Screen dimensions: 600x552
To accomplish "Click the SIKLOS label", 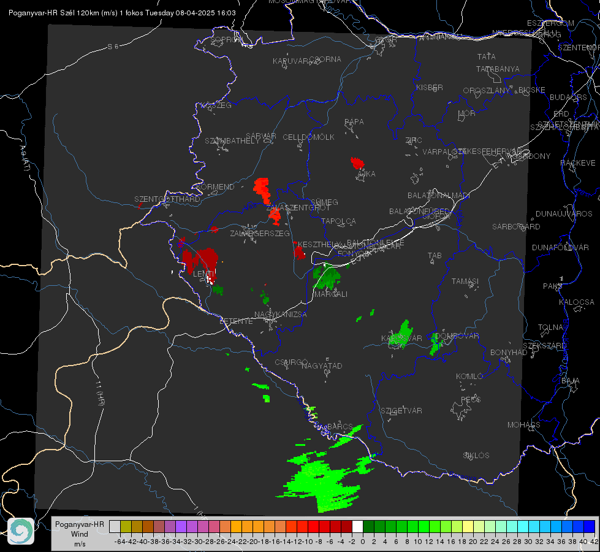I will (476, 456).
